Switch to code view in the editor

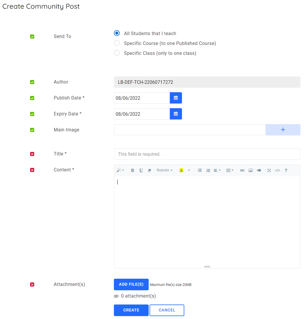[x=277, y=170]
